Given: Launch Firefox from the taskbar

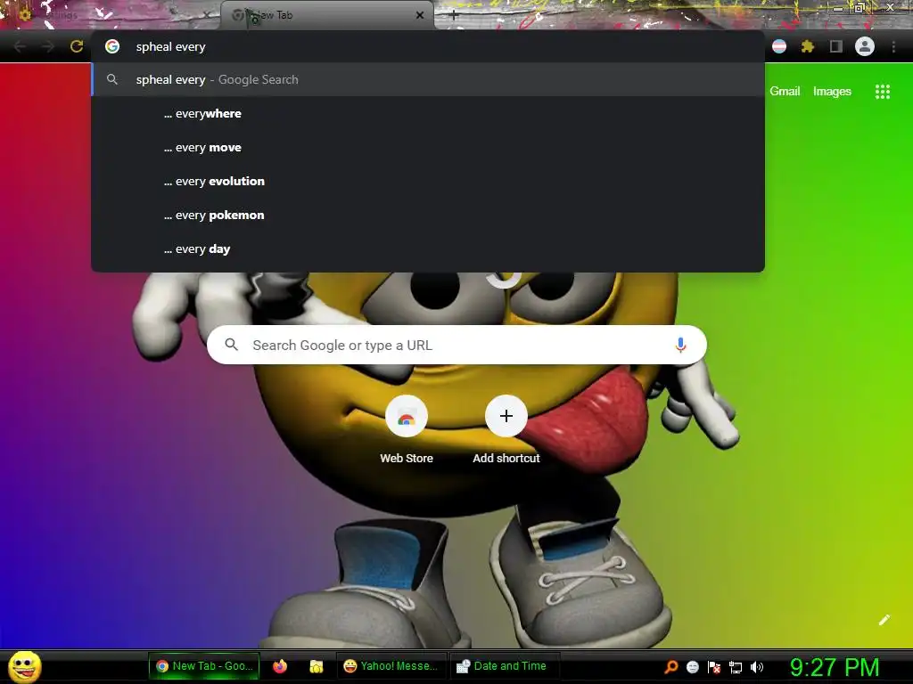Looking at the screenshot, I should coord(280,666).
